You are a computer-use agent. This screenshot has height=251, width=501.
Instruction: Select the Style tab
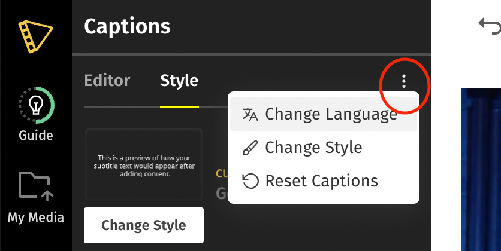179,81
